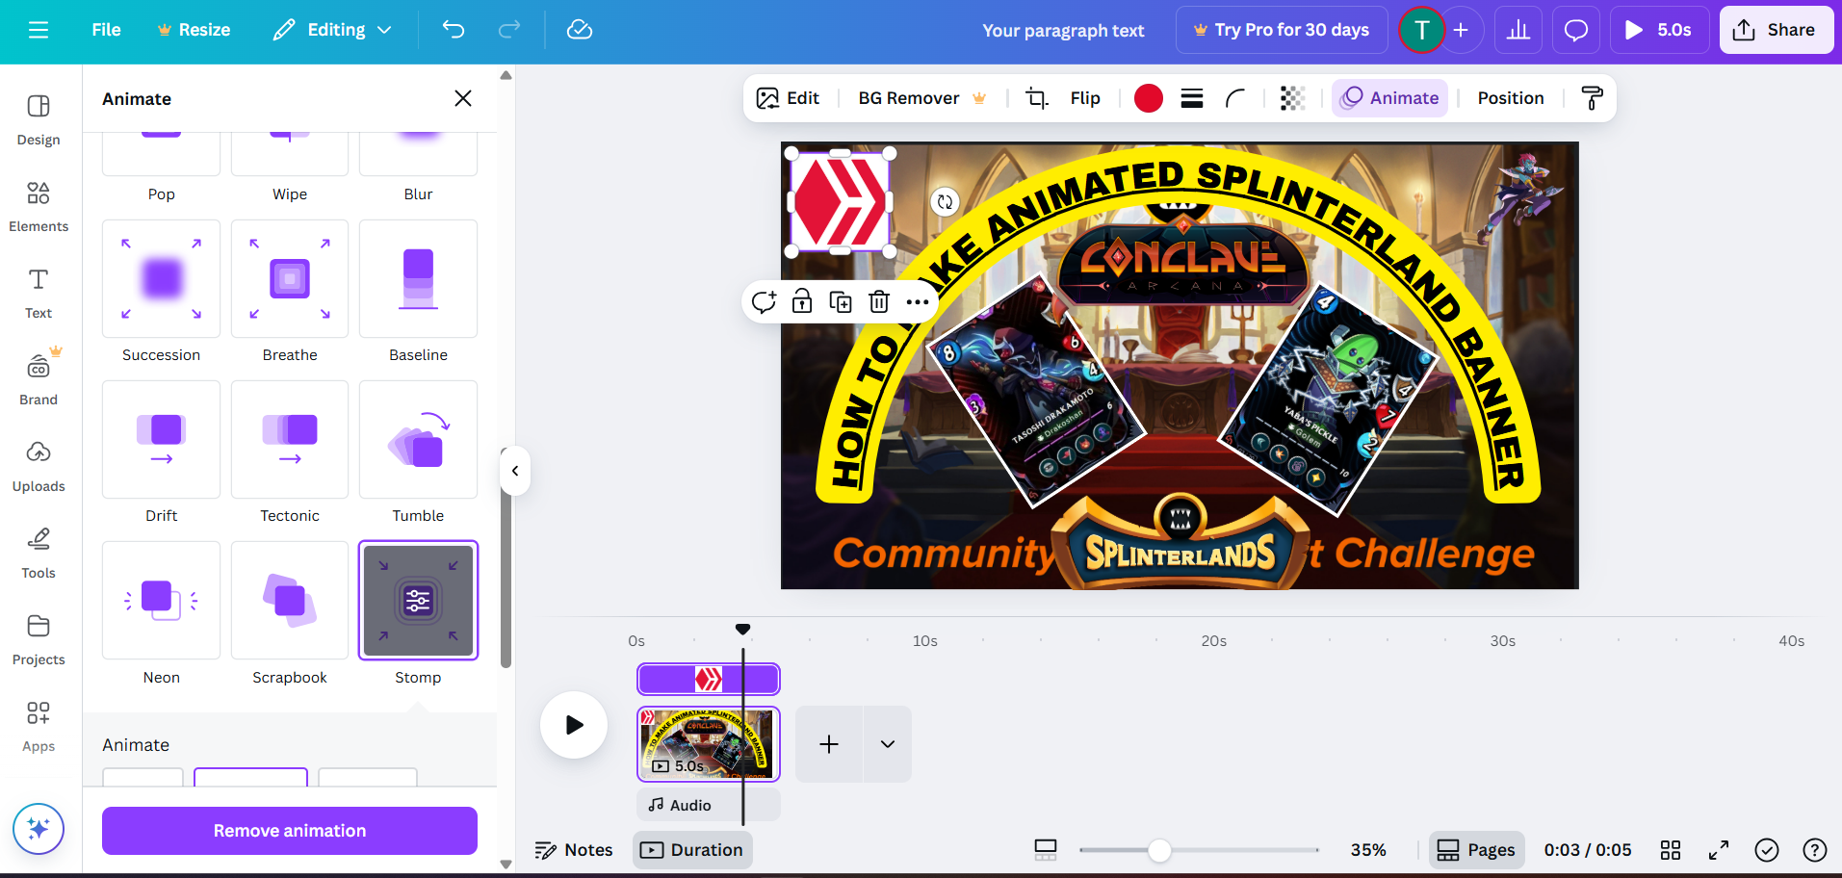Open the insights bar chart icon
This screenshot has width=1842, height=878.
tap(1518, 30)
